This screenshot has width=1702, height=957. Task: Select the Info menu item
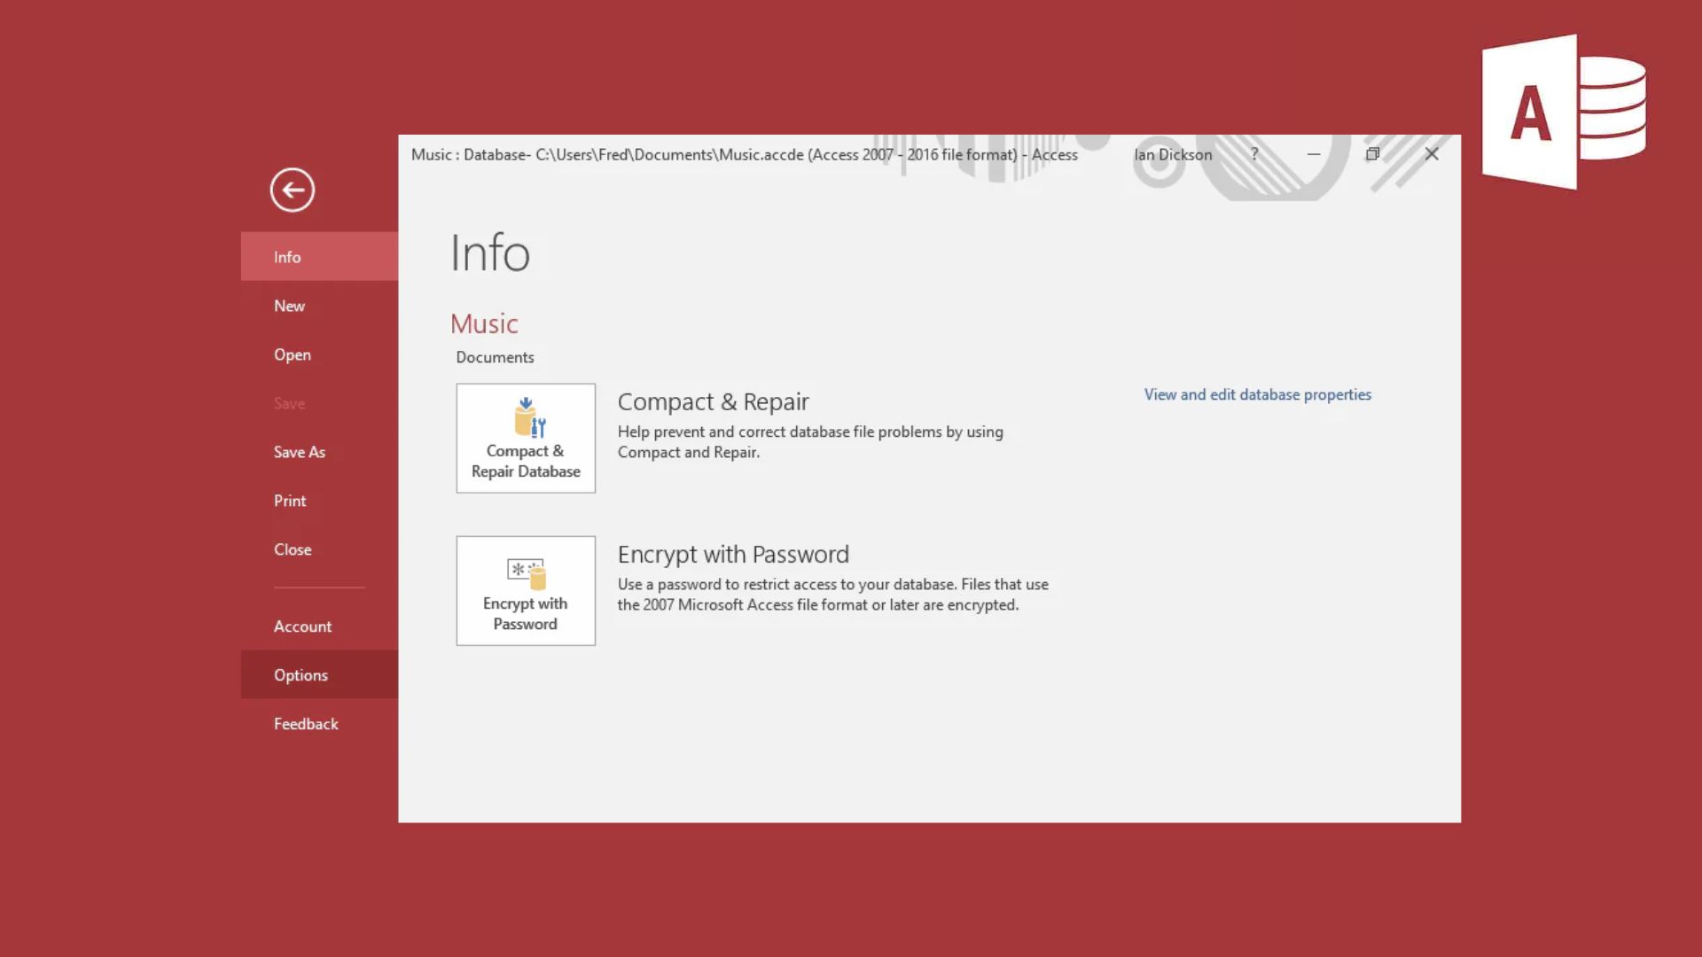click(x=319, y=257)
